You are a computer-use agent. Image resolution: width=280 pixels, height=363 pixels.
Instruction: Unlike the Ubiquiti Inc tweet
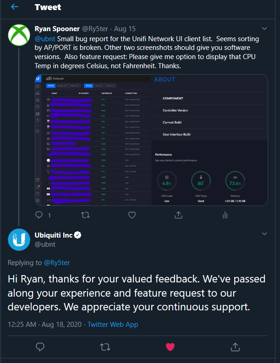click(170, 347)
